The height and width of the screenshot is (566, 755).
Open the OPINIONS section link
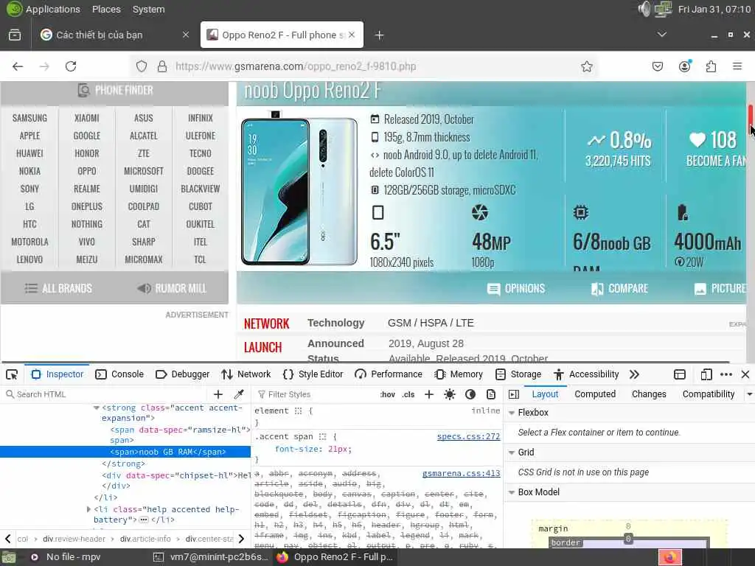(x=515, y=289)
